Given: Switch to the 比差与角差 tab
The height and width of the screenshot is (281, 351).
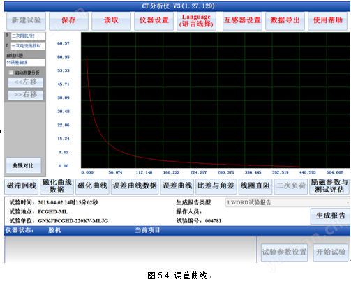Looking at the screenshot, I should [x=216, y=186].
